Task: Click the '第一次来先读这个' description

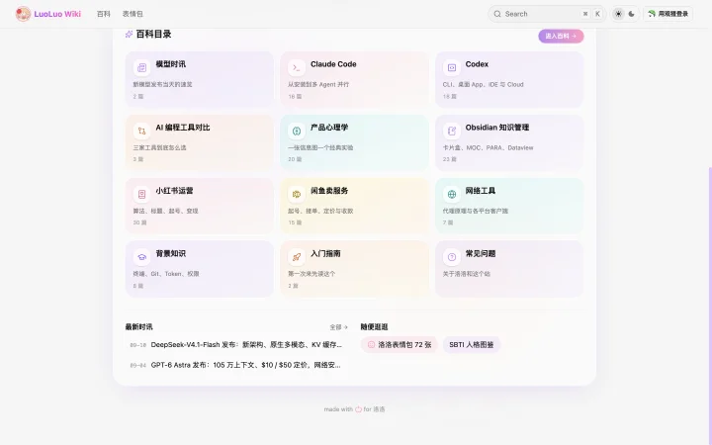Action: coord(311,274)
